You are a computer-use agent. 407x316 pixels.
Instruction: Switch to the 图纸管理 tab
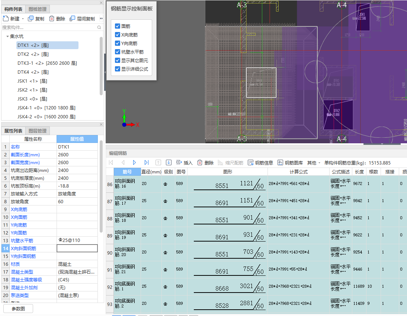click(x=38, y=9)
